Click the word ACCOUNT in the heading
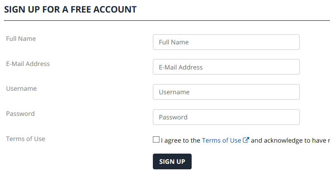Screen dimensions: 330x187 pos(115,9)
